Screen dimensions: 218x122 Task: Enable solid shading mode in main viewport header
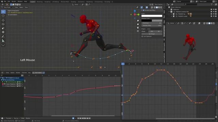pos(157,7)
